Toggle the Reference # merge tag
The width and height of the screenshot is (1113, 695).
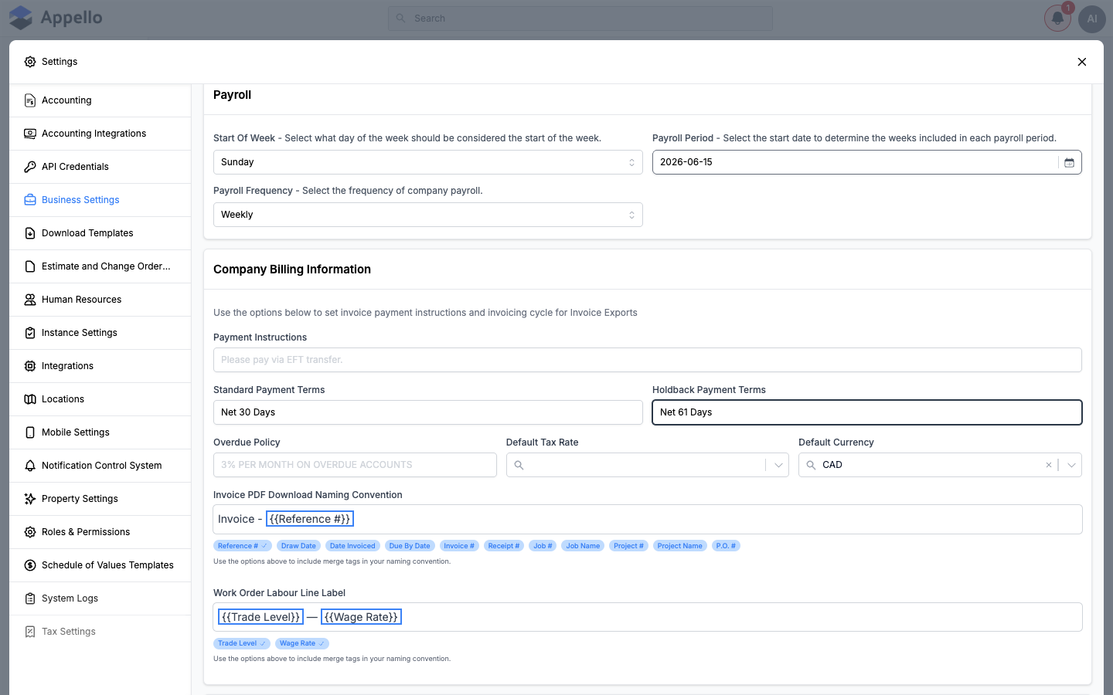(x=243, y=546)
